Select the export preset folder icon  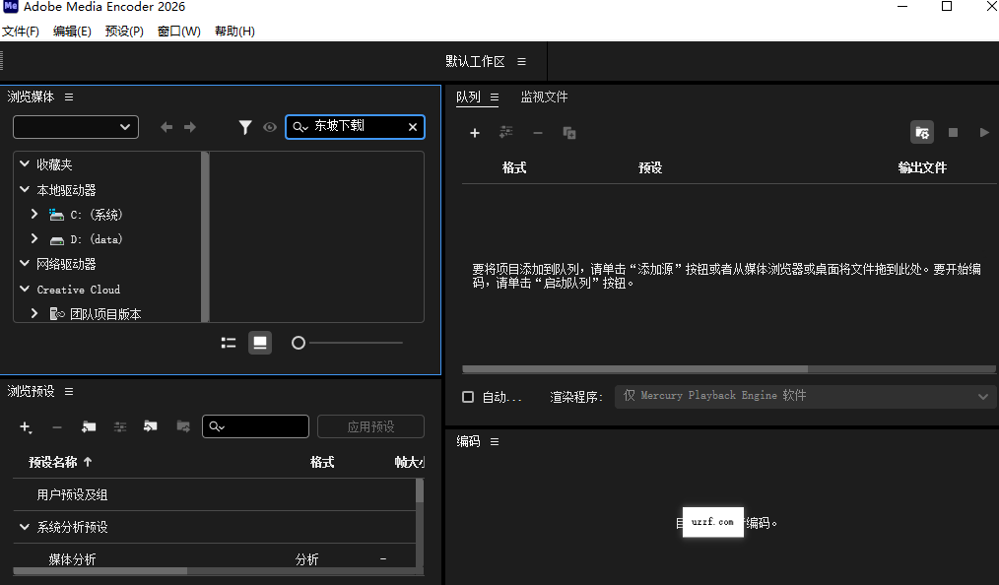(183, 426)
